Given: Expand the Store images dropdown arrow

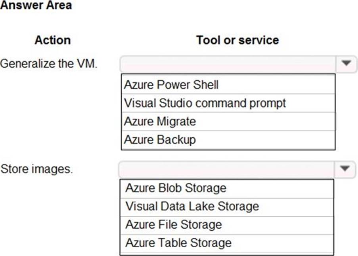Looking at the screenshot, I should click(345, 169).
